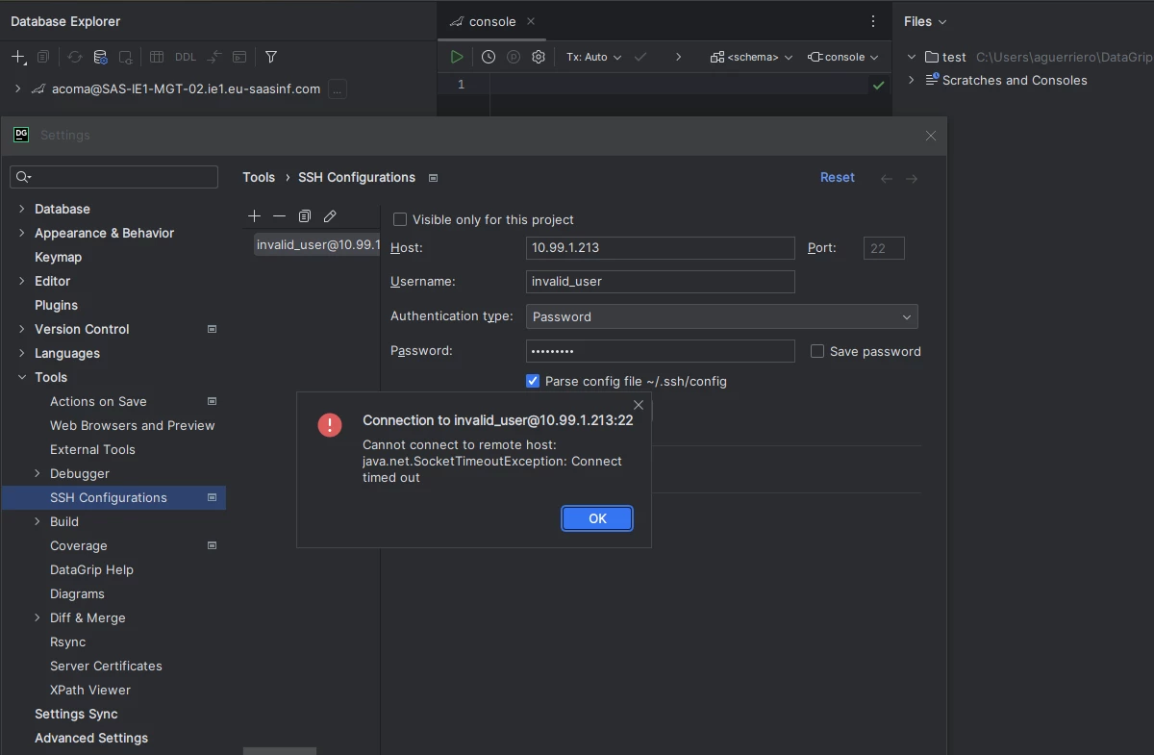1154x755 pixels.
Task: Select Plugins in Settings tree
Action: [56, 305]
